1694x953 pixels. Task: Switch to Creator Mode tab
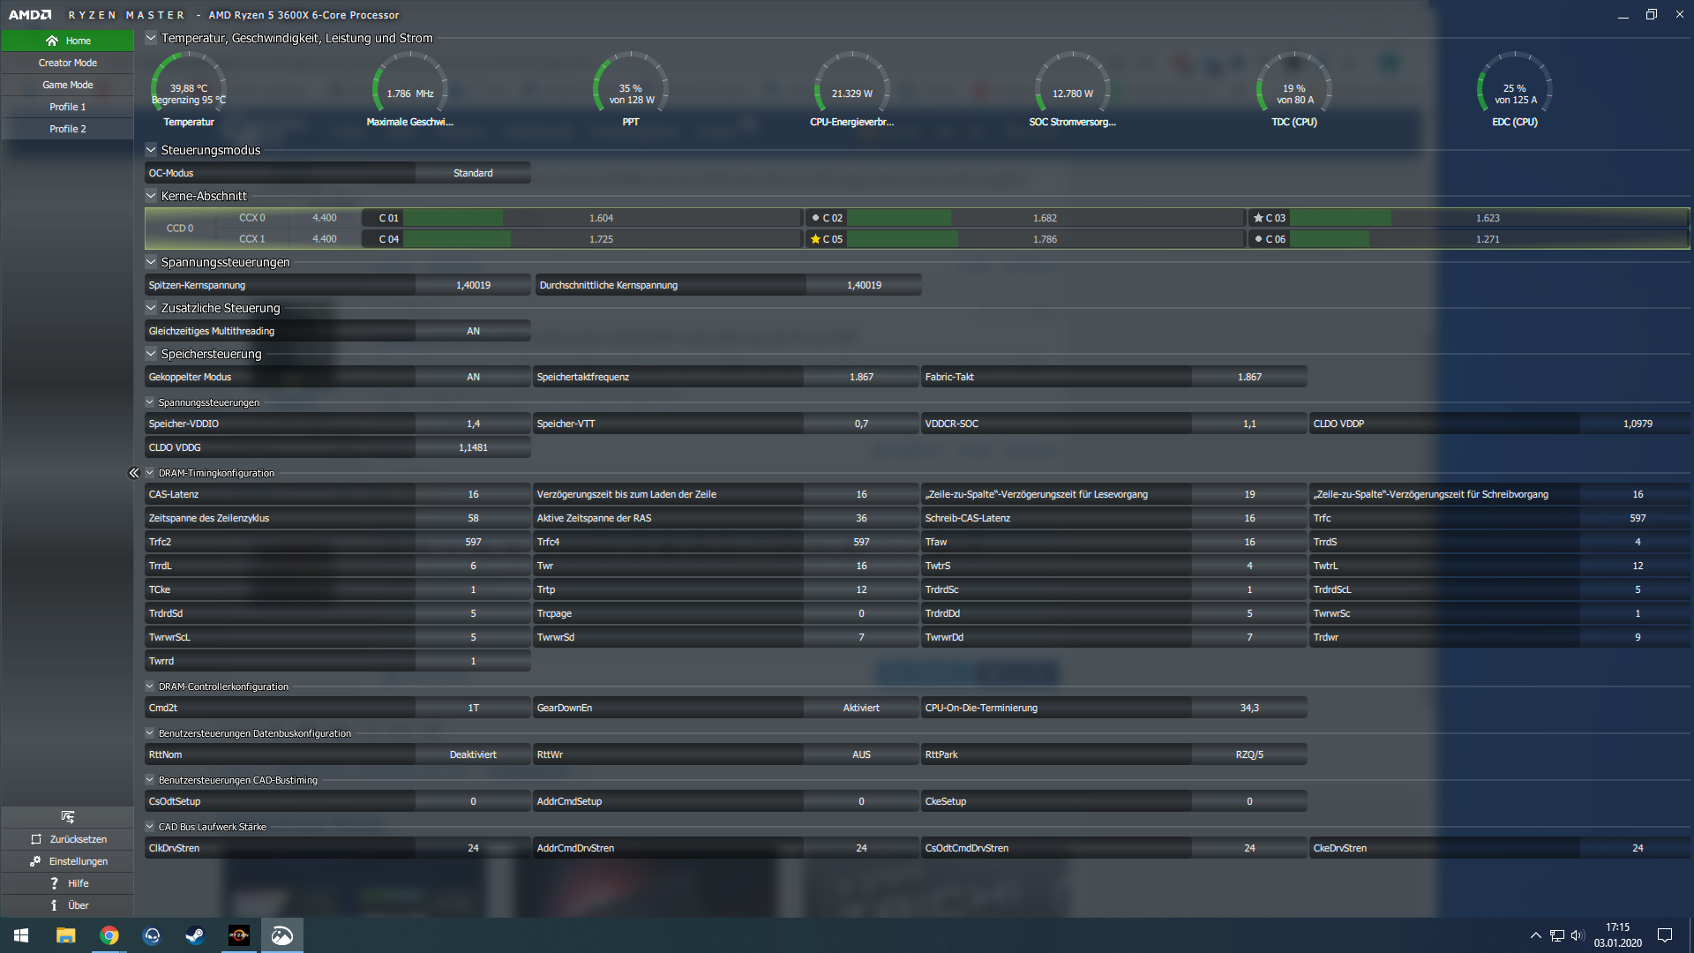click(68, 63)
